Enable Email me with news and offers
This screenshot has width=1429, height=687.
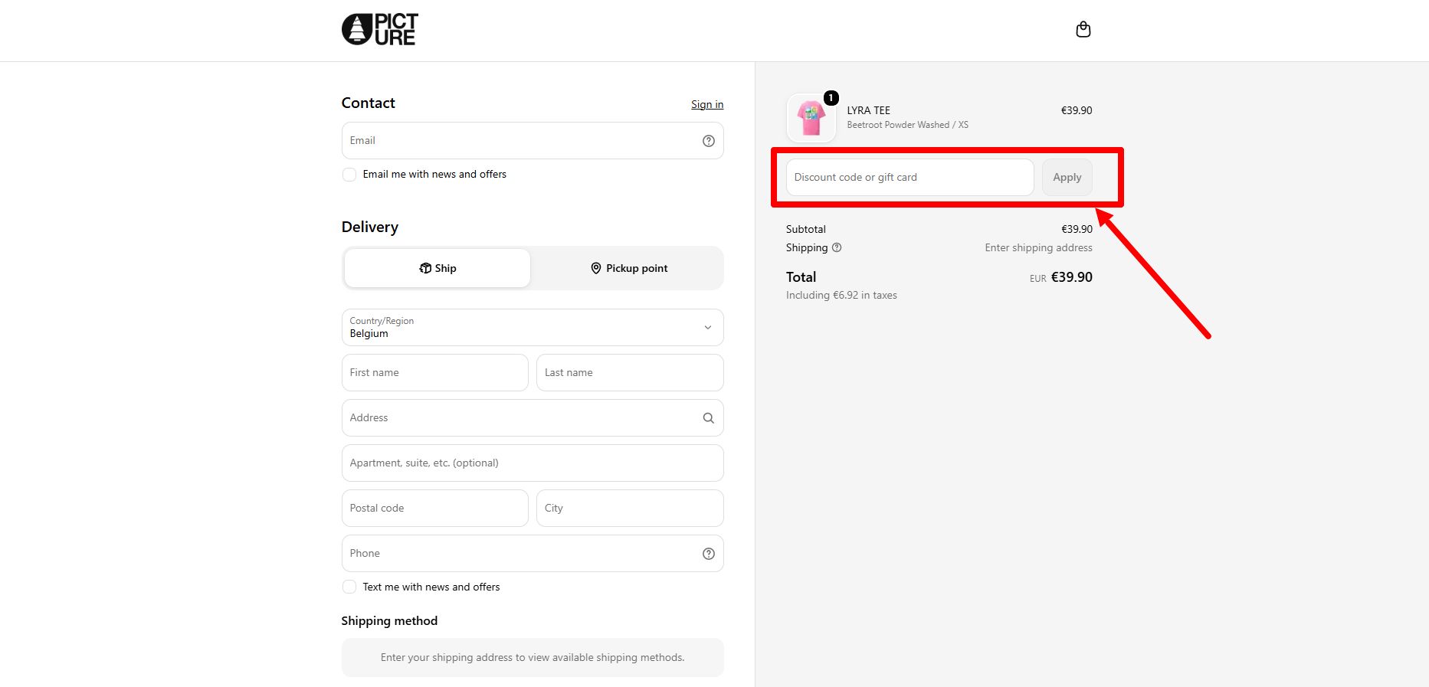tap(349, 175)
